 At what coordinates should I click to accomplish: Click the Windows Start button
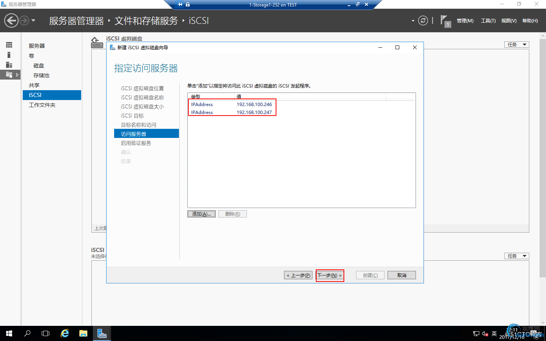(x=9, y=333)
